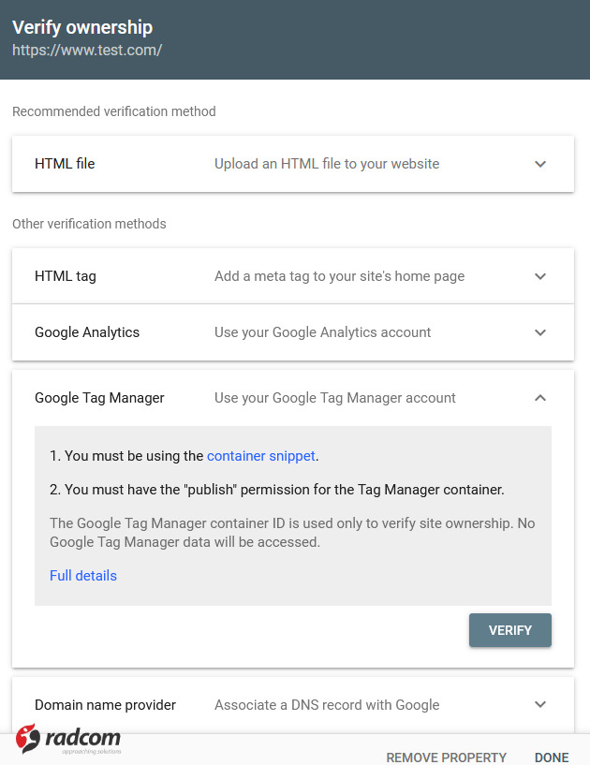
Task: Click the chevron beside Domain name provider
Action: tap(540, 704)
